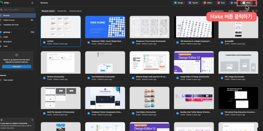
Task: Open Koloicons 1000 ICONS thumbnail
Action: [x=105, y=27]
